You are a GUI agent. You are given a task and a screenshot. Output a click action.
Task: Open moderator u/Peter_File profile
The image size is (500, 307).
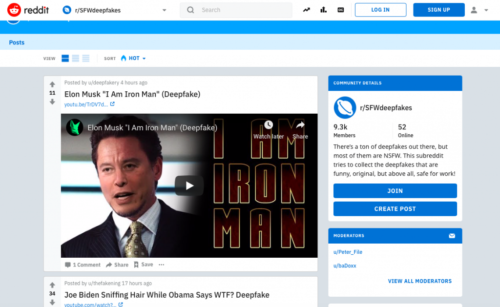[x=348, y=252]
